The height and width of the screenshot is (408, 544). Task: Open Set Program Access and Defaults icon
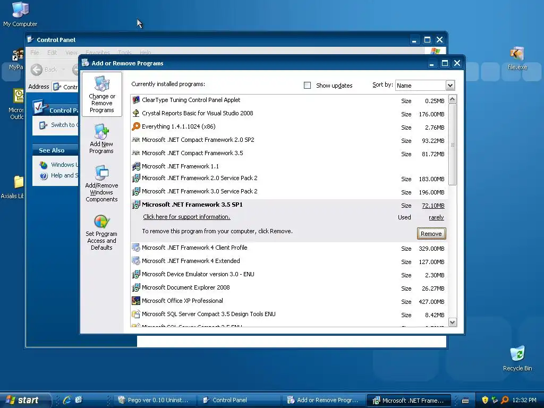(x=101, y=232)
